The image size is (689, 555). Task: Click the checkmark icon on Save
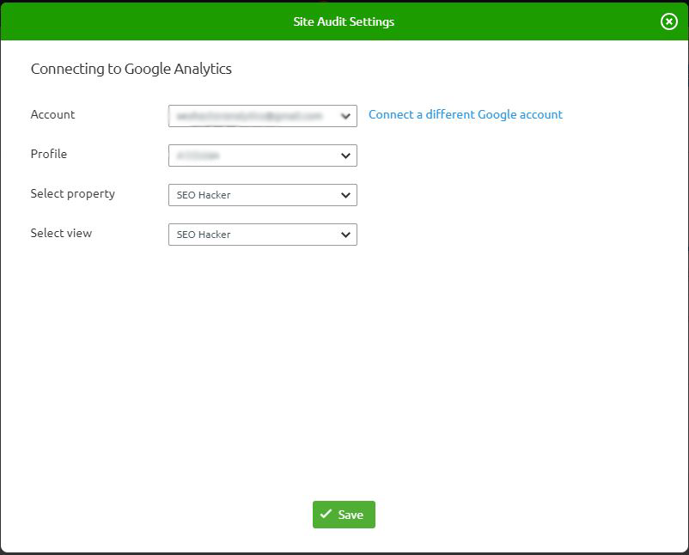pyautogui.click(x=326, y=515)
